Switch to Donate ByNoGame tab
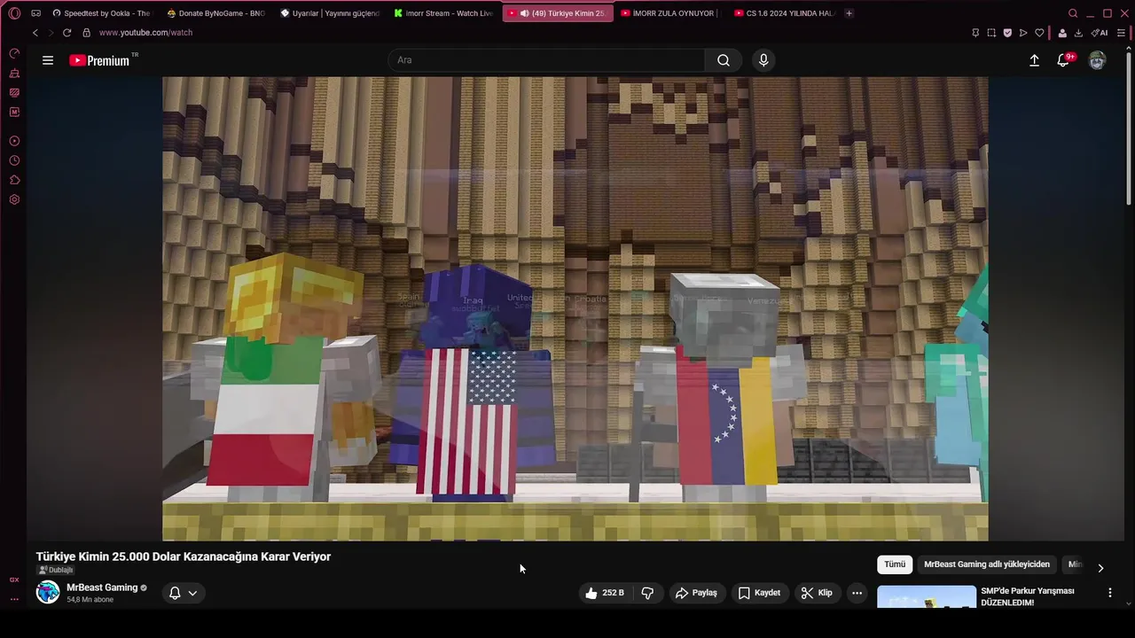This screenshot has width=1135, height=638. click(216, 13)
